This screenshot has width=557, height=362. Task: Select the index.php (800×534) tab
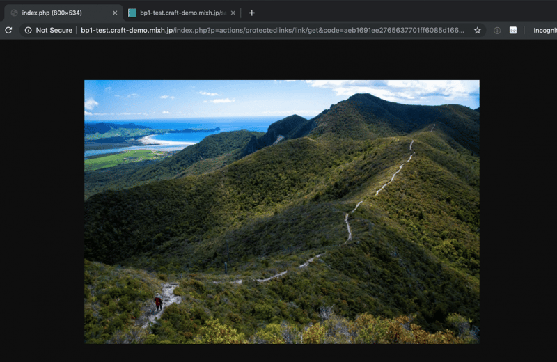click(x=63, y=13)
